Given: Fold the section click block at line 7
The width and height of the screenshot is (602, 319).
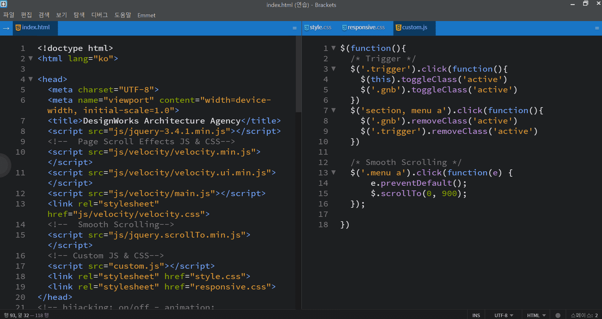Looking at the screenshot, I should tap(334, 110).
